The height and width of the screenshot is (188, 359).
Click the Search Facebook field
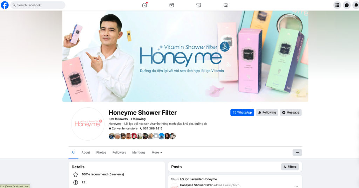tap(38, 5)
